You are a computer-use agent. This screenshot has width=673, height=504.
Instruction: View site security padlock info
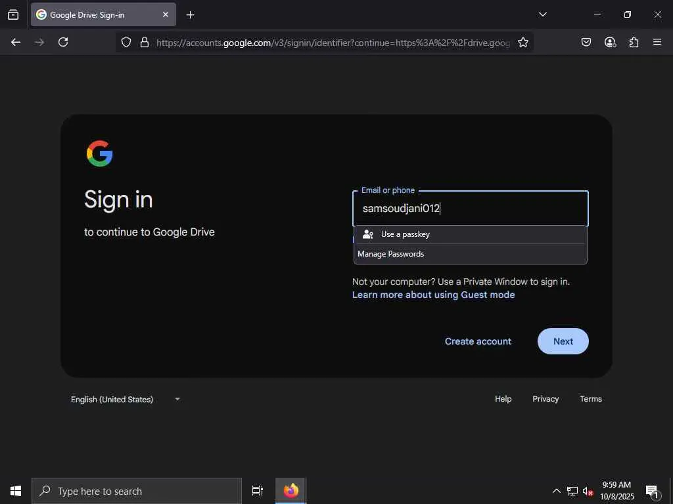(145, 42)
